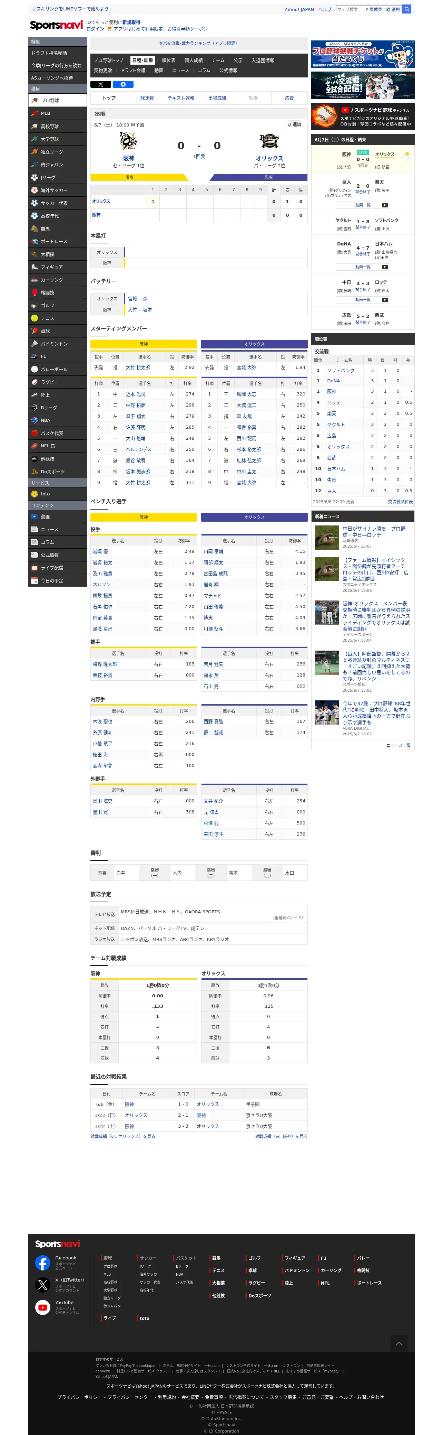Open ソフトバンク in interleague standings
Image resolution: width=443 pixels, height=1435 pixels.
point(340,371)
